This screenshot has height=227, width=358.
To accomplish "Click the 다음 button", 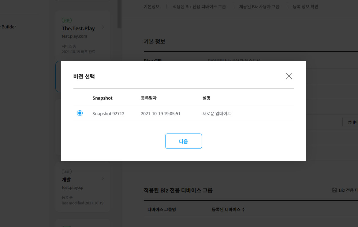I will pyautogui.click(x=183, y=141).
